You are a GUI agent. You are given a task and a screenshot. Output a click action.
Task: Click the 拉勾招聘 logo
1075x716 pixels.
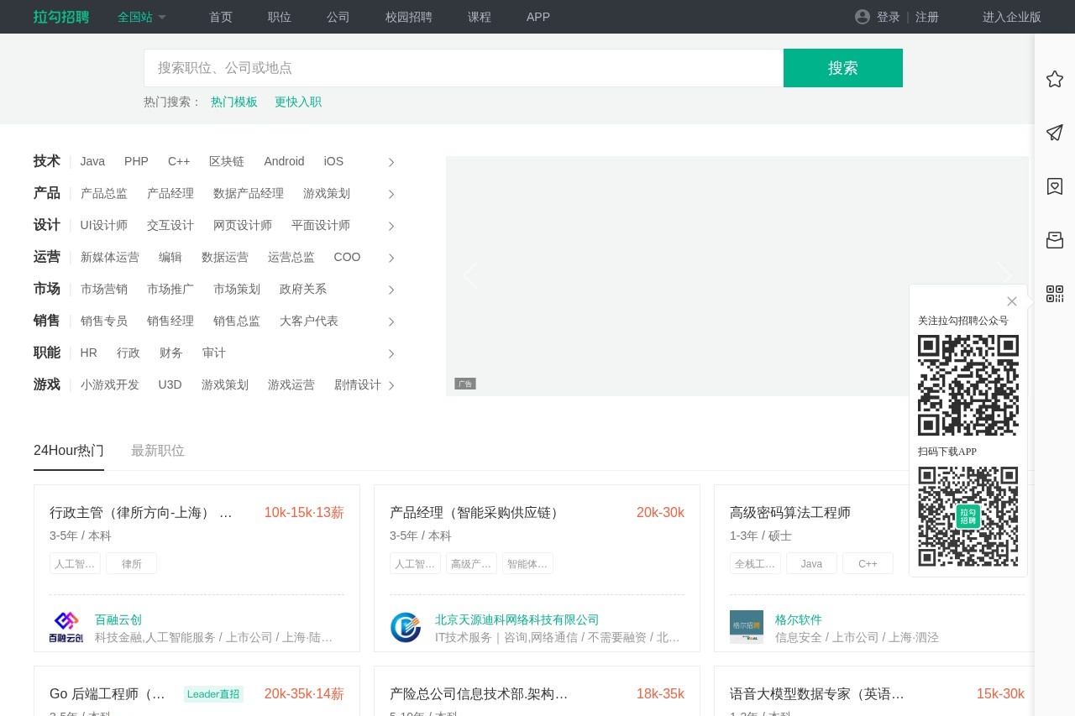[x=61, y=17]
